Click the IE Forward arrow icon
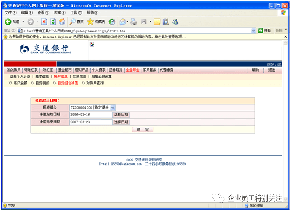The height and width of the screenshot is (211, 291). (x=31, y=21)
